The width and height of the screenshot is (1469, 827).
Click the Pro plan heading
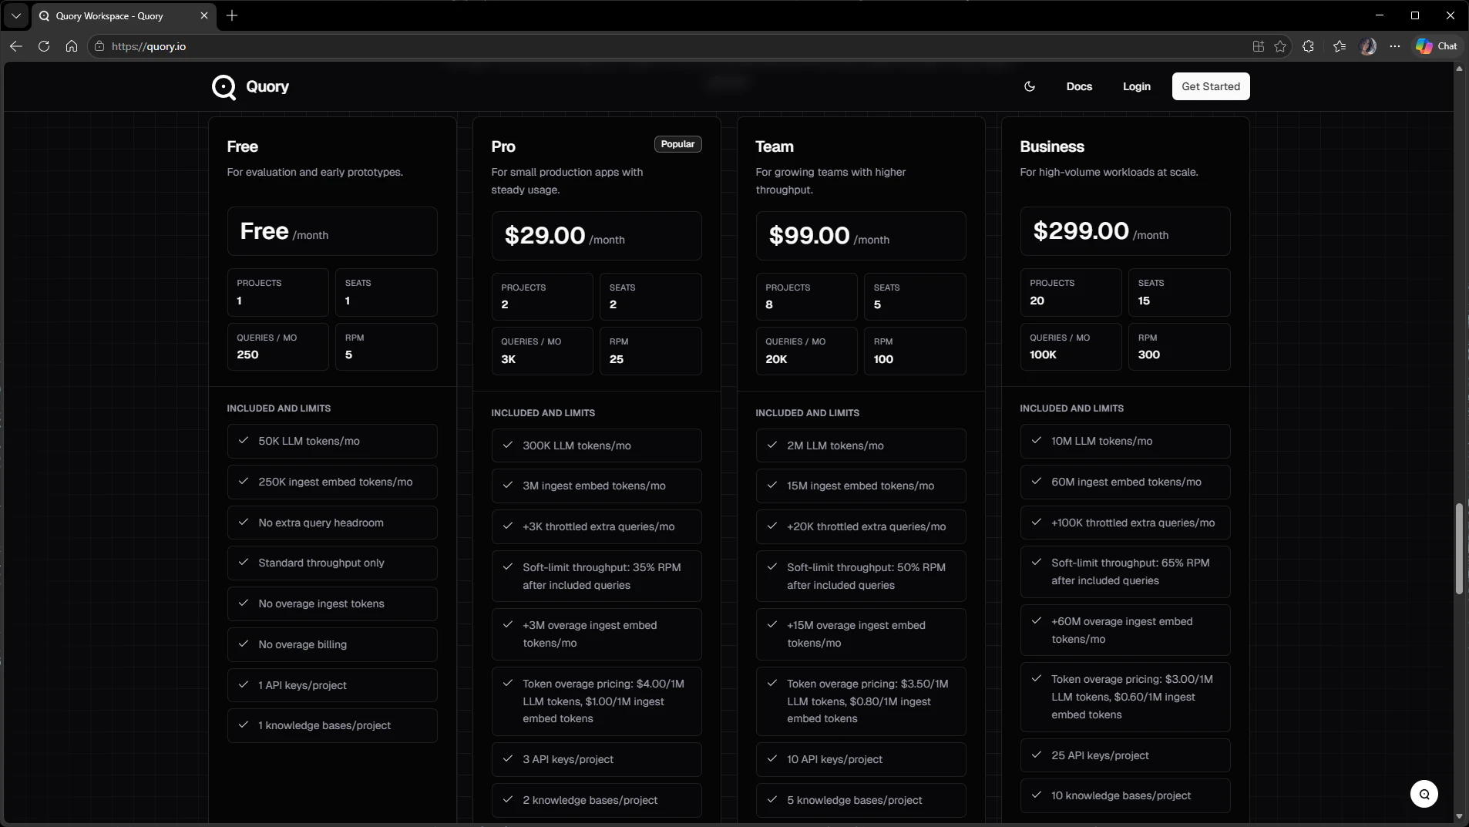[x=503, y=146]
